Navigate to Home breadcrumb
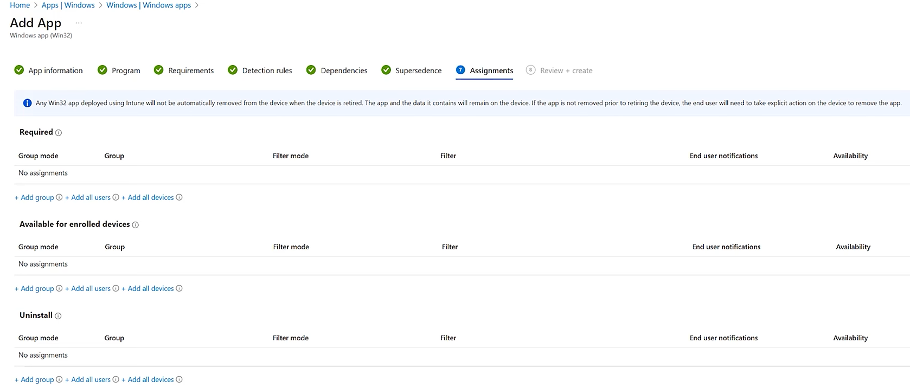This screenshot has height=388, width=910. click(20, 5)
